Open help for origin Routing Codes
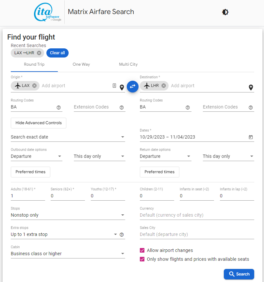This screenshot has height=282, width=264. [58, 108]
